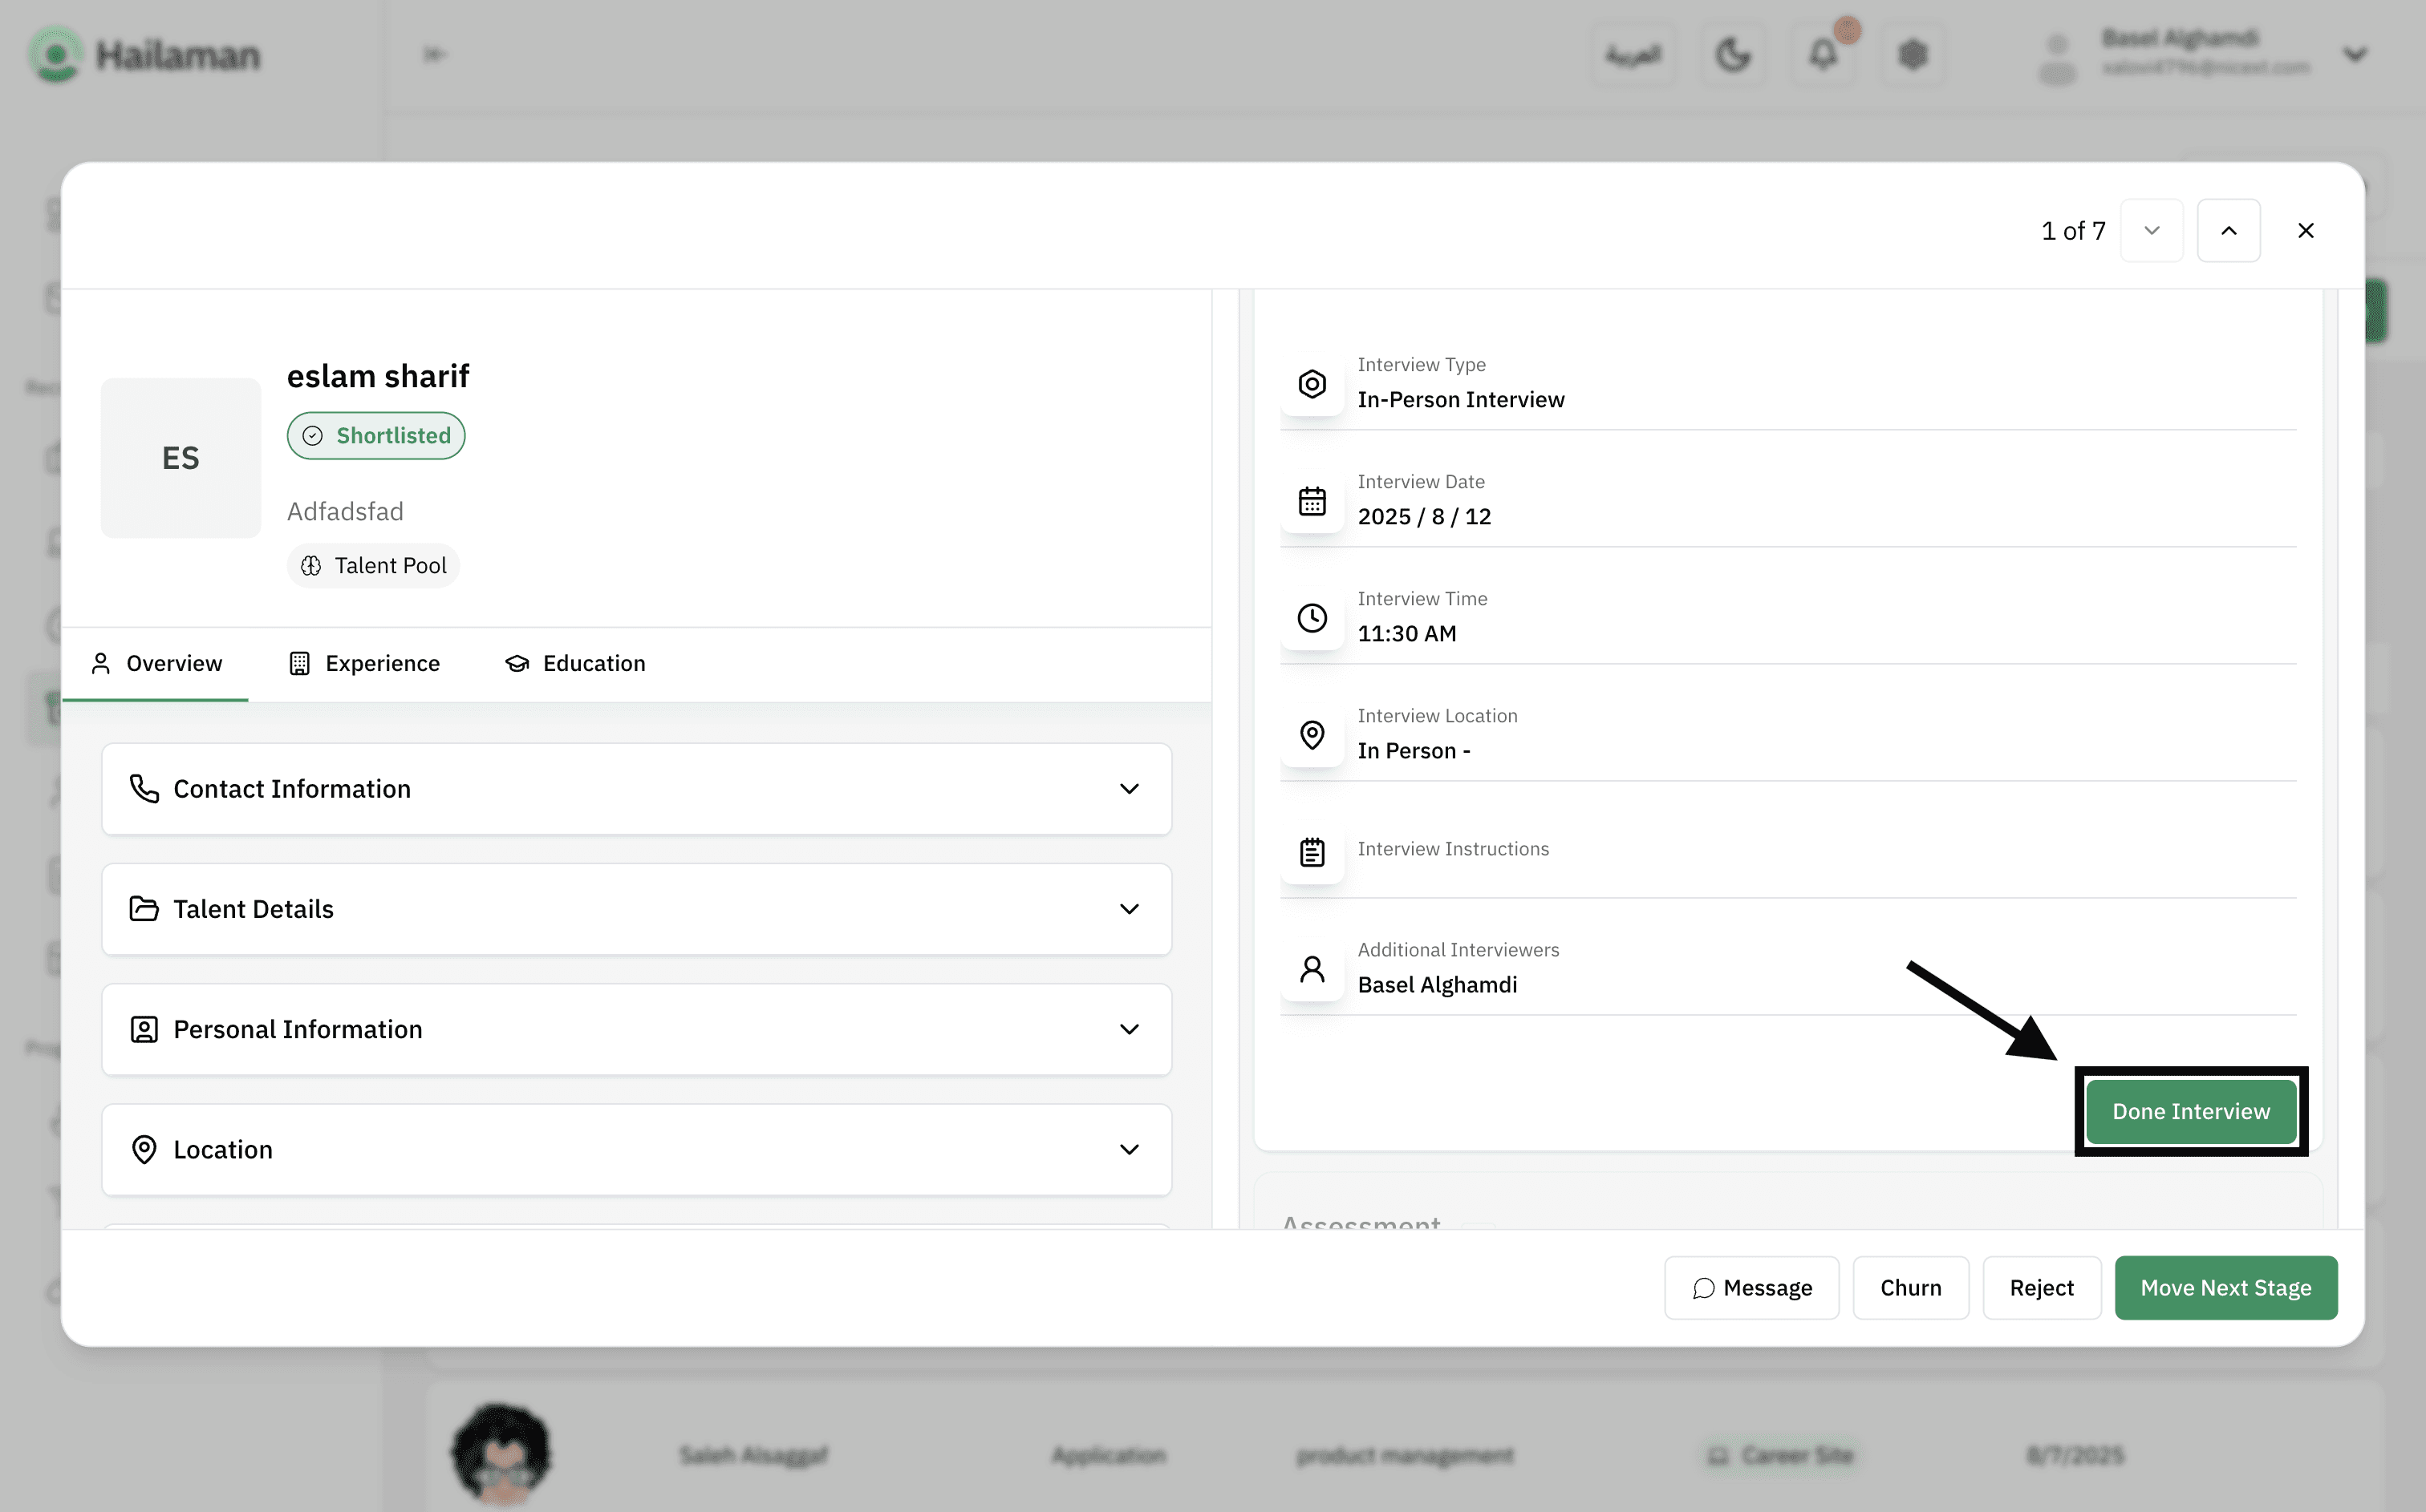Open the notifications bell
This screenshot has width=2426, height=1512.
click(x=1823, y=54)
